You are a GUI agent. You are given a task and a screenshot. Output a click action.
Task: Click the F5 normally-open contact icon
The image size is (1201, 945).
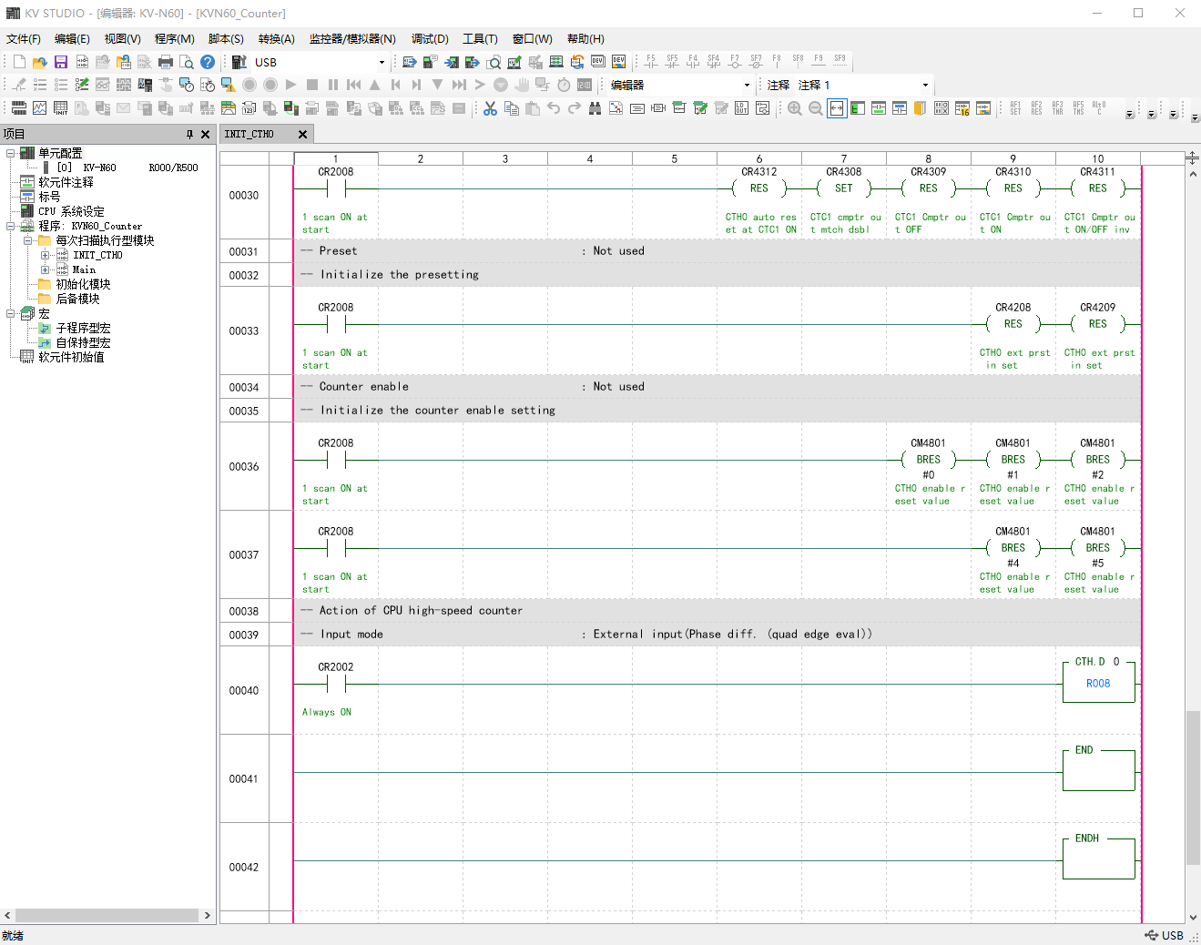[651, 61]
